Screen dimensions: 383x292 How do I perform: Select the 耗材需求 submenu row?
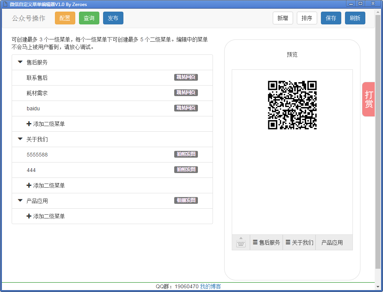pos(112,93)
